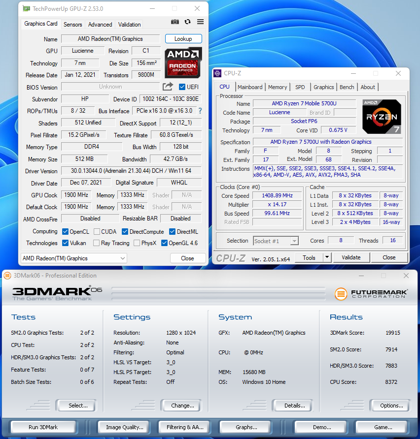Toggle the OpenGL 4.6 checkbox
This screenshot has width=420, height=439.
coord(164,243)
